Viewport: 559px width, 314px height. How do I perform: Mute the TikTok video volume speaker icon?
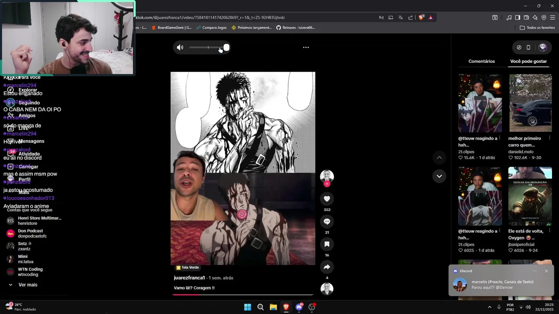click(180, 48)
